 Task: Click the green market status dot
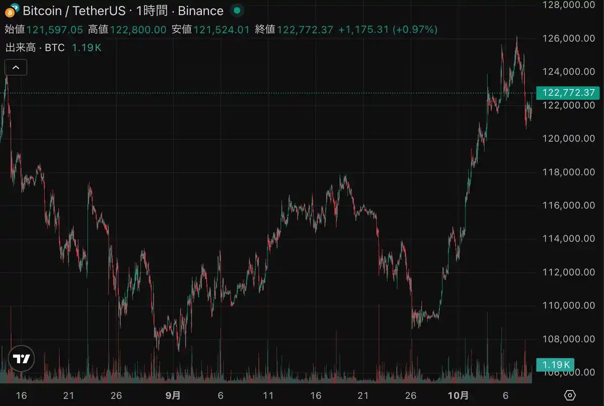(x=237, y=11)
